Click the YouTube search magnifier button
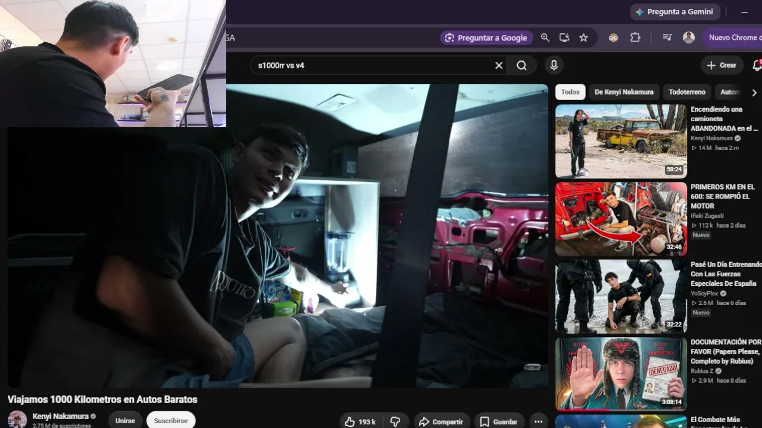762x428 pixels. click(521, 65)
